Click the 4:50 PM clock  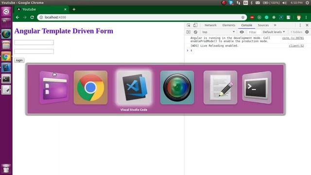point(296,2)
